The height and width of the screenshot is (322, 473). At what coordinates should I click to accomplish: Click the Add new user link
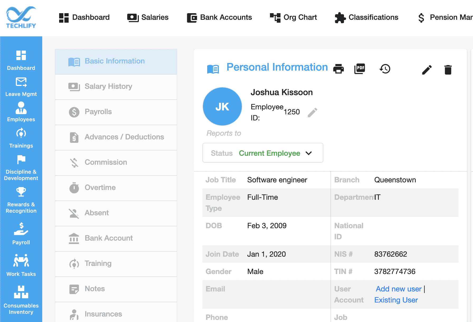398,289
